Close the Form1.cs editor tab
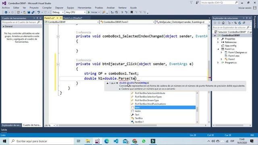 (x=61, y=18)
